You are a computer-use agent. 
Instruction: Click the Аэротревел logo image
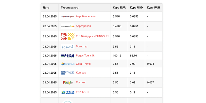(68, 26)
